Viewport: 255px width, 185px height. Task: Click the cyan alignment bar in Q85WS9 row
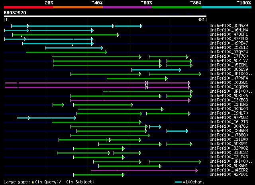tap(156, 70)
